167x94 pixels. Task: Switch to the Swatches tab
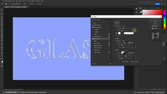click(x=146, y=8)
